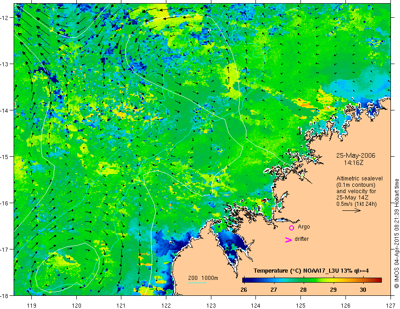Click the color bar label '27'

pos(274,290)
